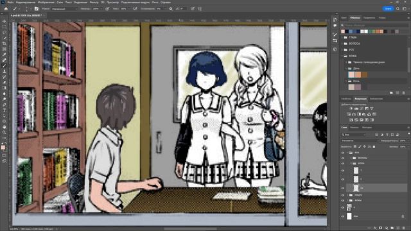Screen dimensions: 411x231
Task: Select the Clone Stamp tool
Action: pyautogui.click(x=4, y=71)
